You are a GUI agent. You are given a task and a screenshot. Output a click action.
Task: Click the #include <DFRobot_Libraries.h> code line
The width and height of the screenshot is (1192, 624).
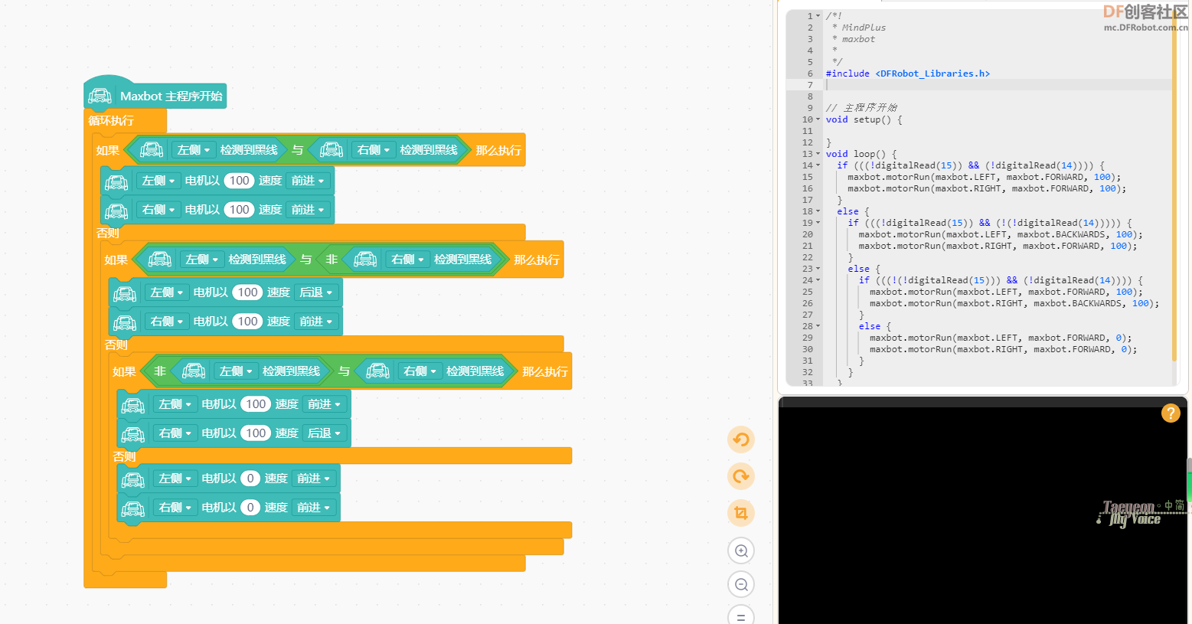pos(908,74)
